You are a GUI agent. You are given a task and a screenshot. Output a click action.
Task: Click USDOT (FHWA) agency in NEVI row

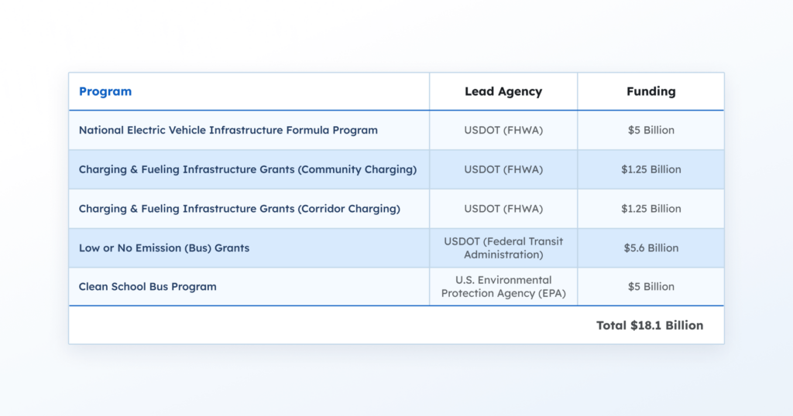[x=503, y=130]
